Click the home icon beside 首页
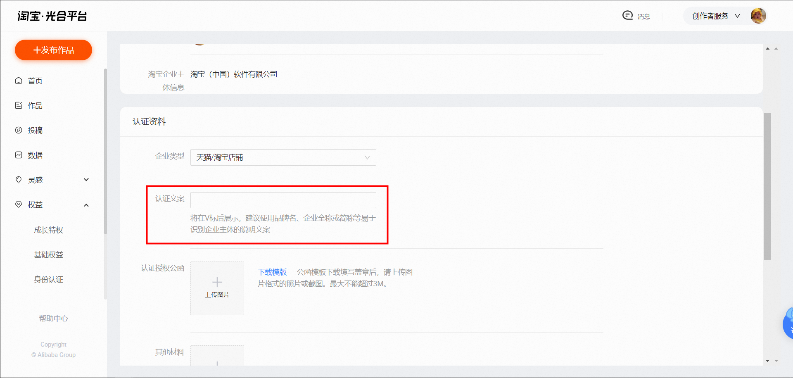 point(19,81)
